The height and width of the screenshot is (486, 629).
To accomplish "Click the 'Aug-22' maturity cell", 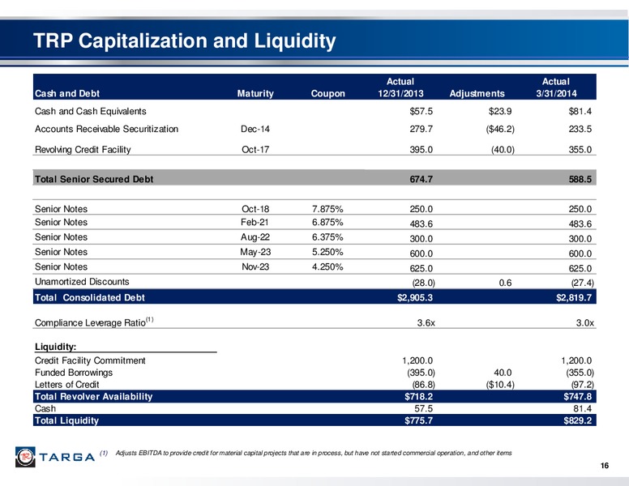I will click(x=255, y=237).
